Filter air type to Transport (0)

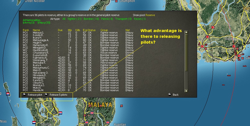[x=123, y=19]
